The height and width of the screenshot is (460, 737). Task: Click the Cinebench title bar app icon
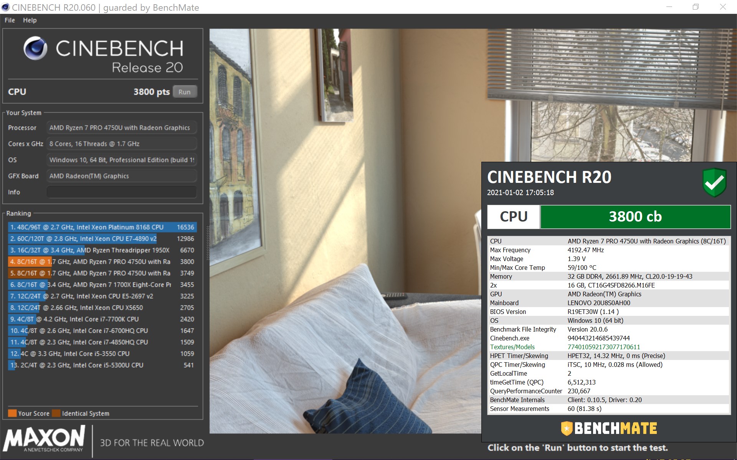(x=5, y=7)
